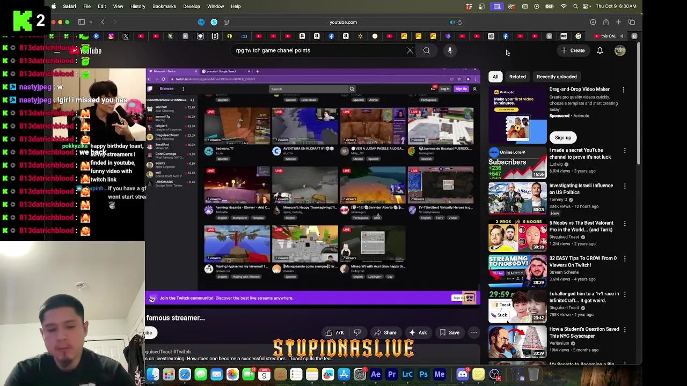Open Safari downloads button
The height and width of the screenshot is (386, 687).
pos(593,22)
